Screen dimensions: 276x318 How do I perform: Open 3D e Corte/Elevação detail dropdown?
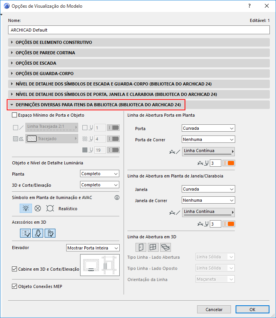coord(100,185)
